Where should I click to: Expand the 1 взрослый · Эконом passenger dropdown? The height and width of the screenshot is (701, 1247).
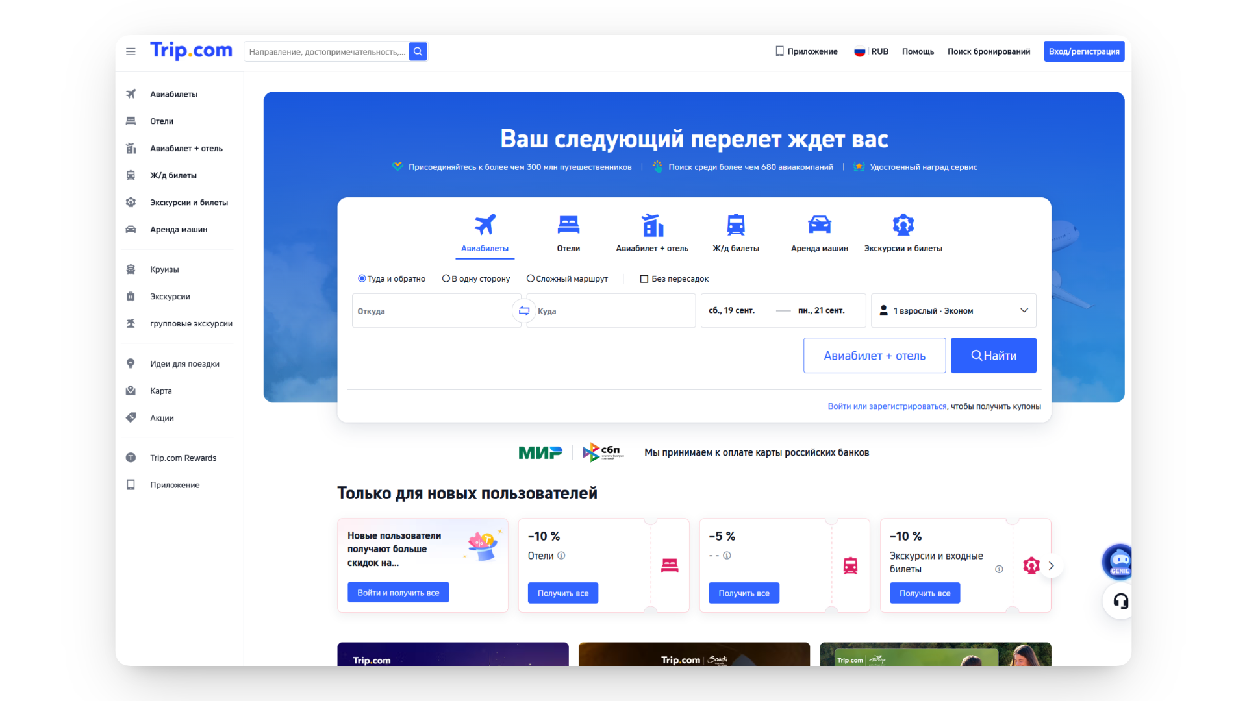tap(953, 311)
